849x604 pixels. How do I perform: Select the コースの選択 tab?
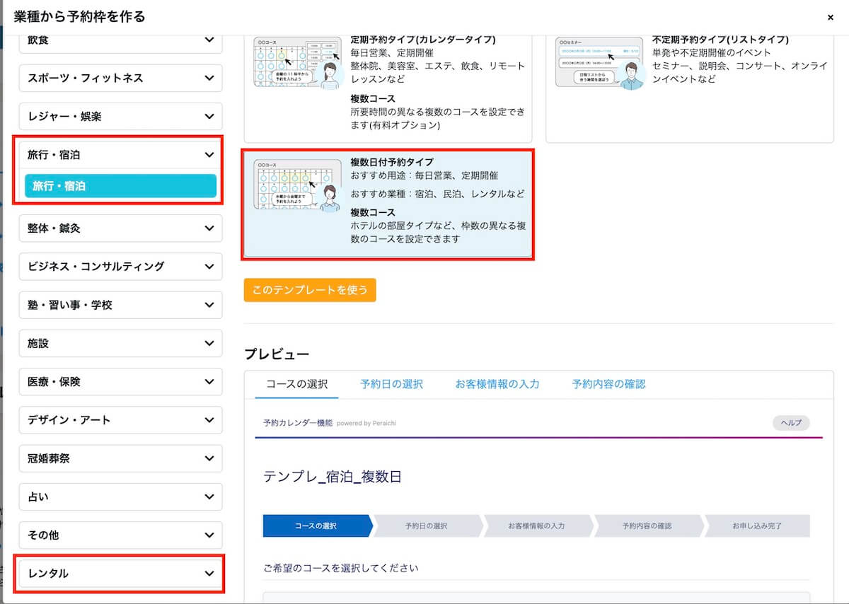tap(296, 384)
